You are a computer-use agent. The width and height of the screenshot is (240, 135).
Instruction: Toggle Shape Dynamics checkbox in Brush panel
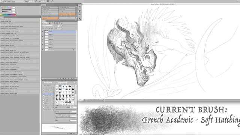tap(43, 88)
